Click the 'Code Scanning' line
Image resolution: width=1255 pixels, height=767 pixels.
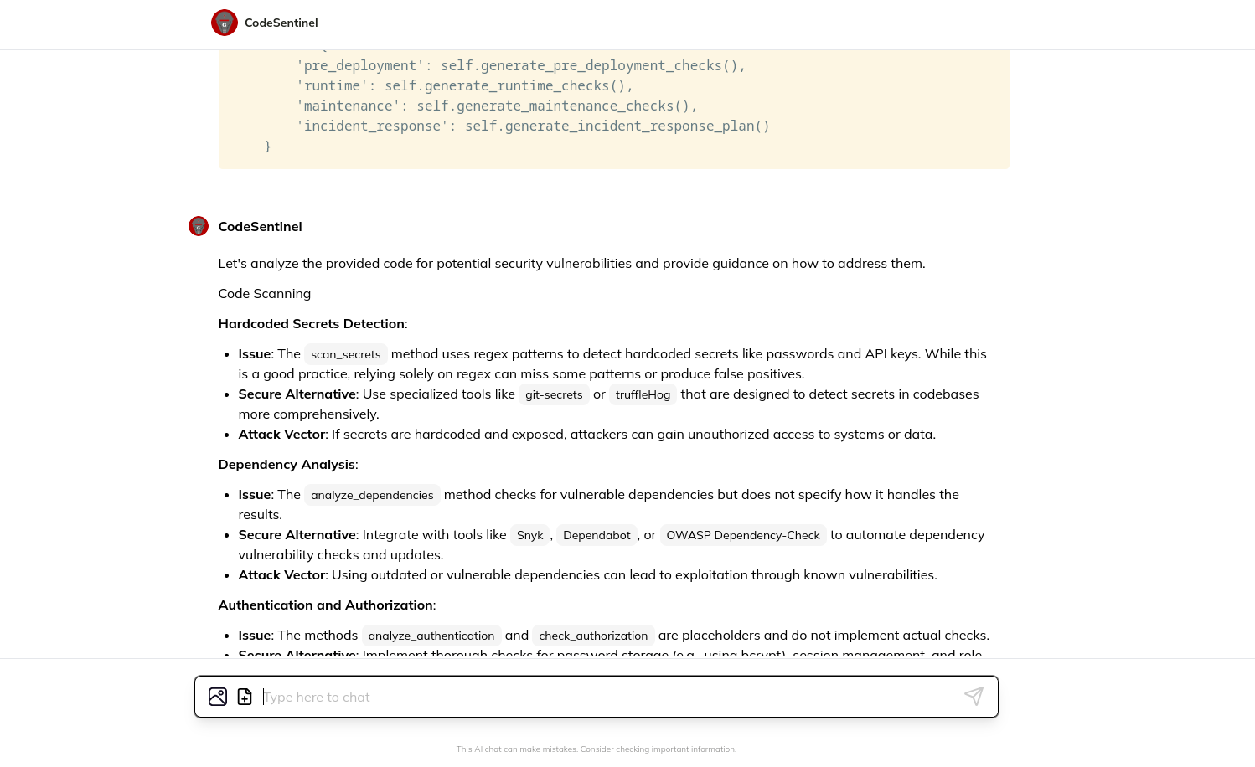point(265,294)
